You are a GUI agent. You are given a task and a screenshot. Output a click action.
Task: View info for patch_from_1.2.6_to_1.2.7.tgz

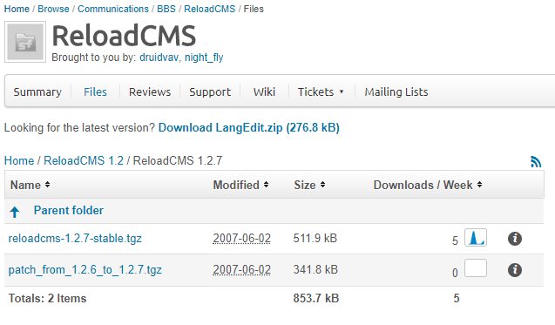(515, 270)
